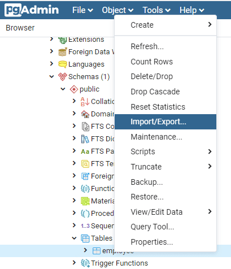Select the Trigger Functions tree item

pos(119,263)
